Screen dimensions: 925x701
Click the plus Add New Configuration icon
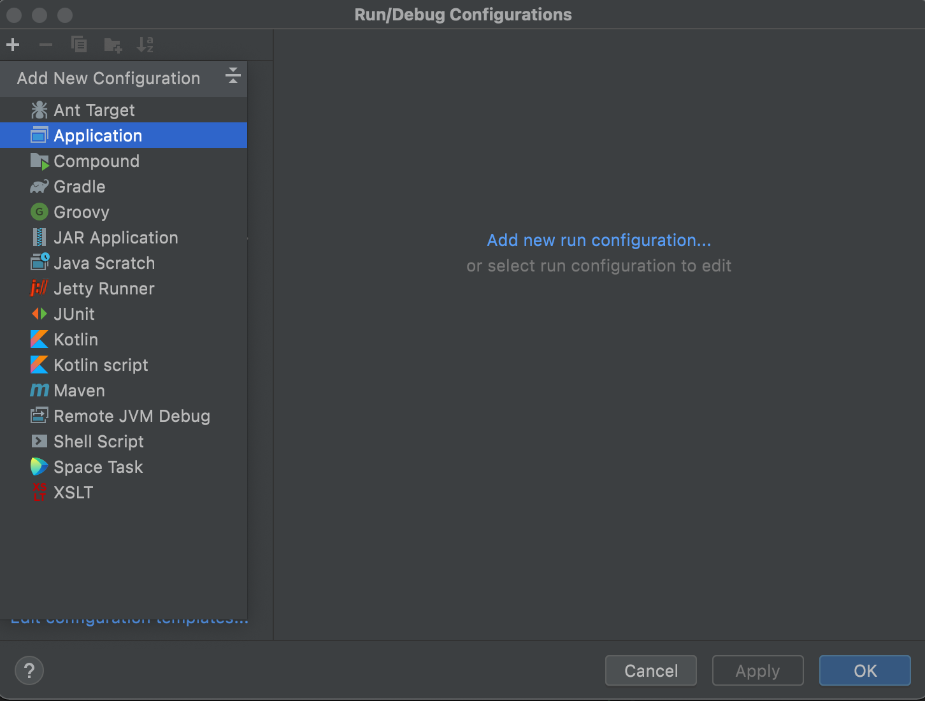13,45
